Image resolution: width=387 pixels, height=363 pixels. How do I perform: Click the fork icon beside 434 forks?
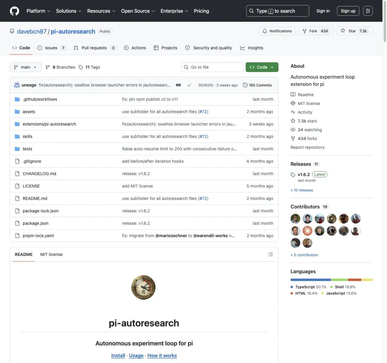click(x=293, y=138)
